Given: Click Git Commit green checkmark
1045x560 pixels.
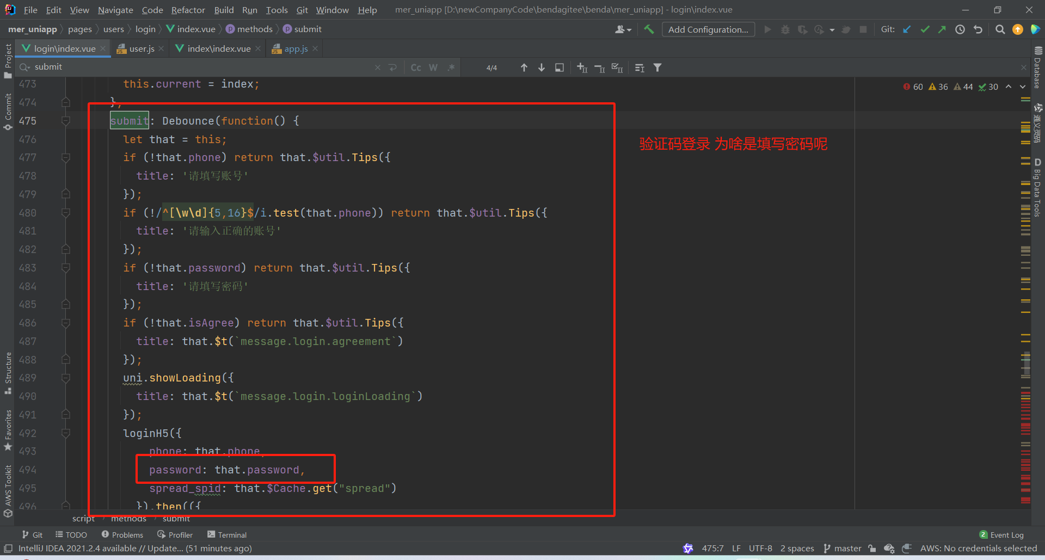Looking at the screenshot, I should [925, 29].
